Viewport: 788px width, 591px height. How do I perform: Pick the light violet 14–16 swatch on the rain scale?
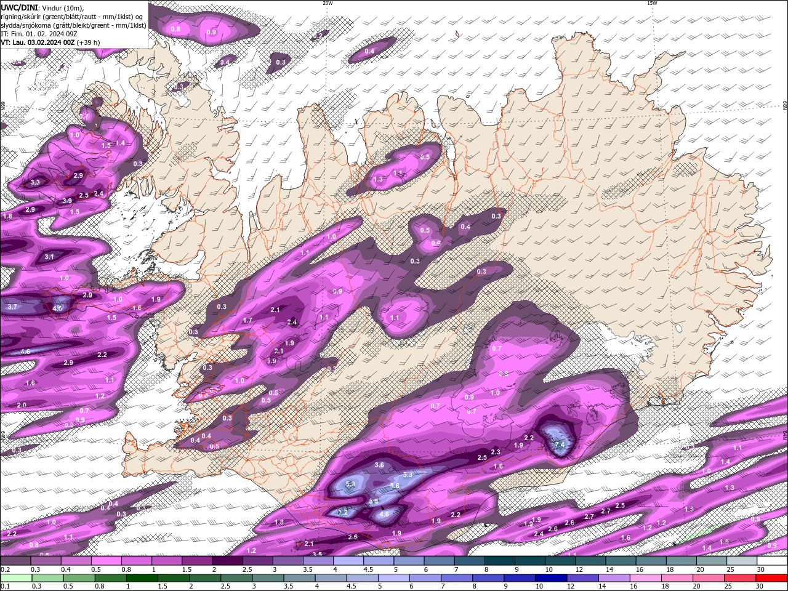613,578
